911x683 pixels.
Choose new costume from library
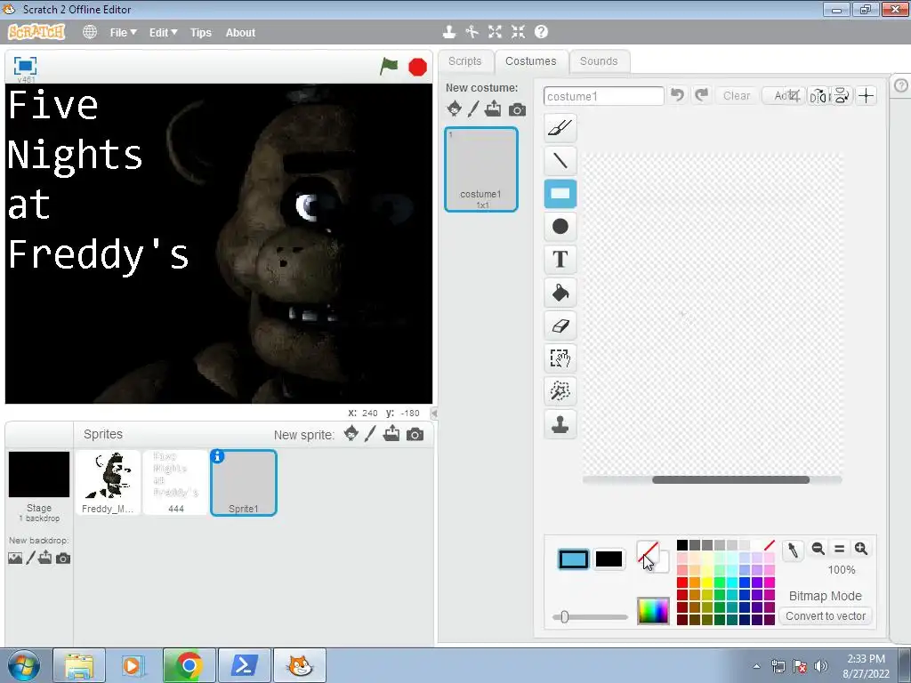click(x=455, y=108)
